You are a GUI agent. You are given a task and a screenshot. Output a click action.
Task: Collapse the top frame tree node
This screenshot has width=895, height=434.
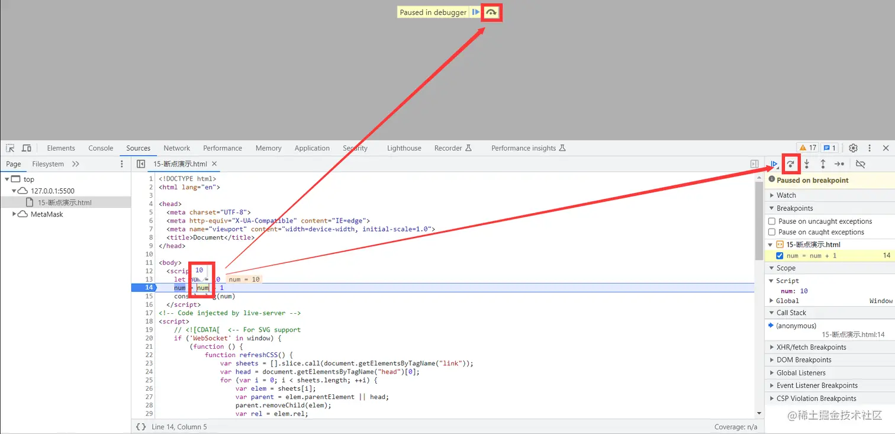[7, 179]
